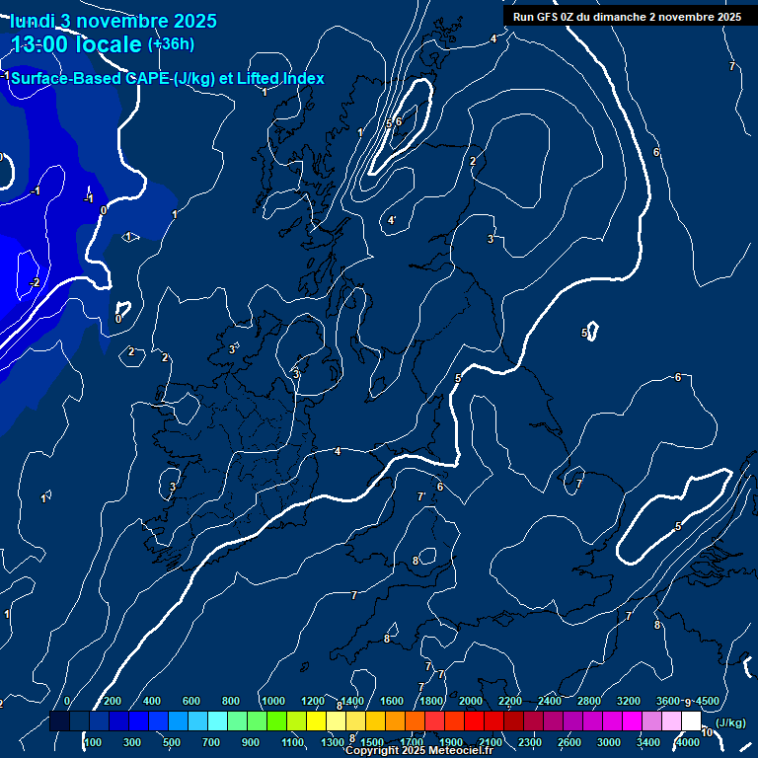The image size is (758, 758).
Task: Click the '(+36h)' forecast offset text
Action: (171, 44)
